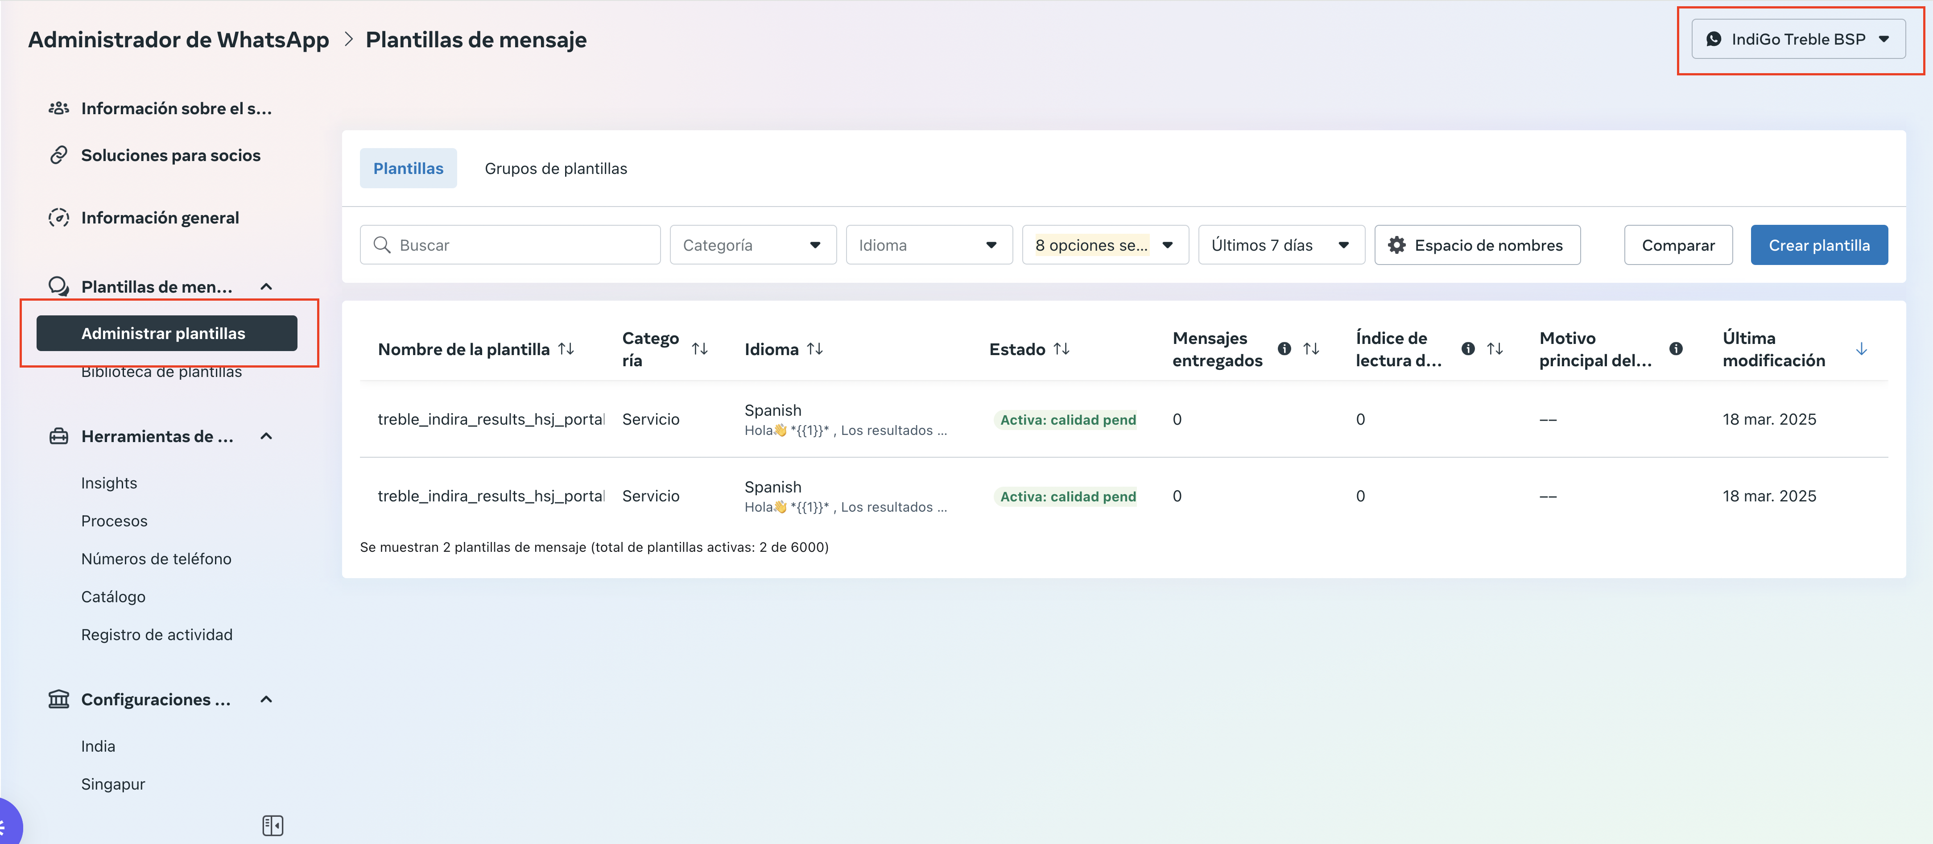Open Información general page
Screen dimensions: 1933x844
160,218
